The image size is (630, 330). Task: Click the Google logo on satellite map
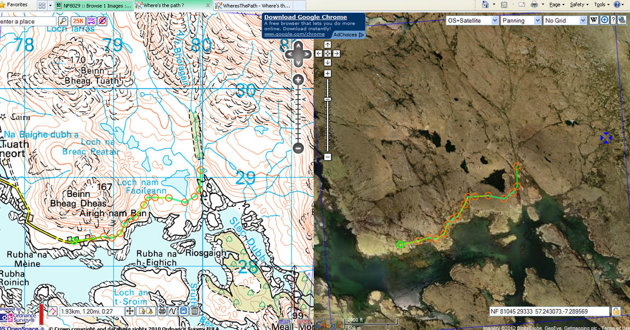[x=328, y=325]
